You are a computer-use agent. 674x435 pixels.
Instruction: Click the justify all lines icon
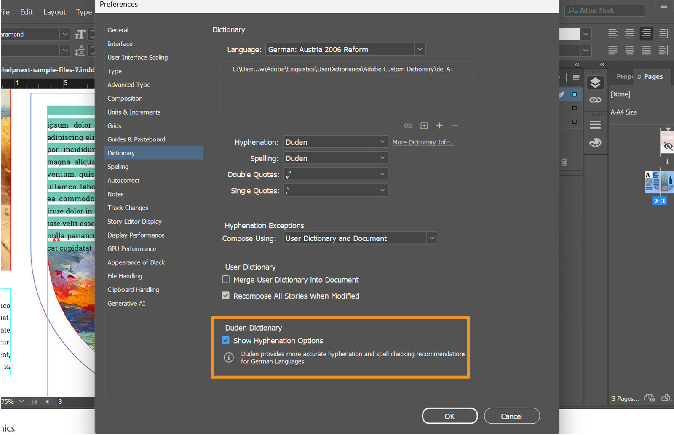click(646, 50)
